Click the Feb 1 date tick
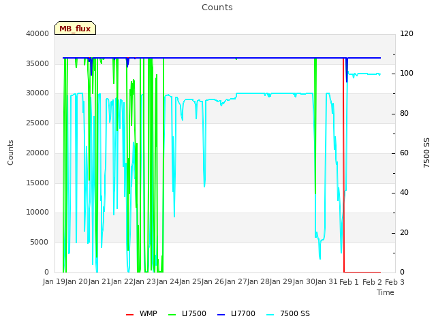Viewport: 436px width, 327px height. pos(349,282)
